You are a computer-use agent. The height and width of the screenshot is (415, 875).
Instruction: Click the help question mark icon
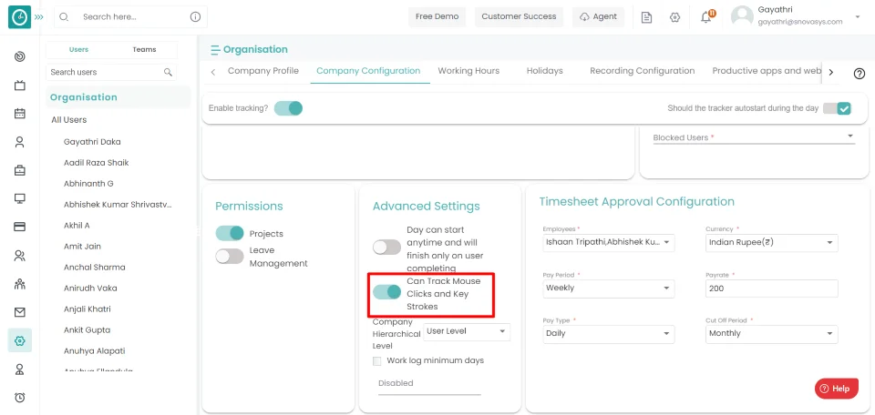click(x=859, y=74)
